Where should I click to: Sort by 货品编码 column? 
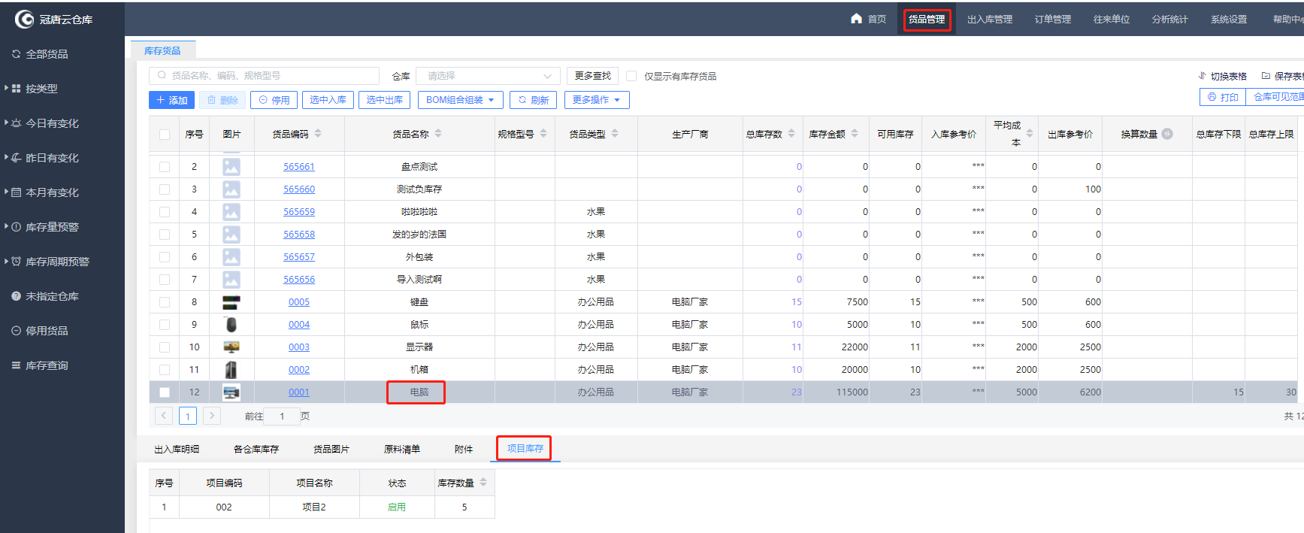(318, 134)
